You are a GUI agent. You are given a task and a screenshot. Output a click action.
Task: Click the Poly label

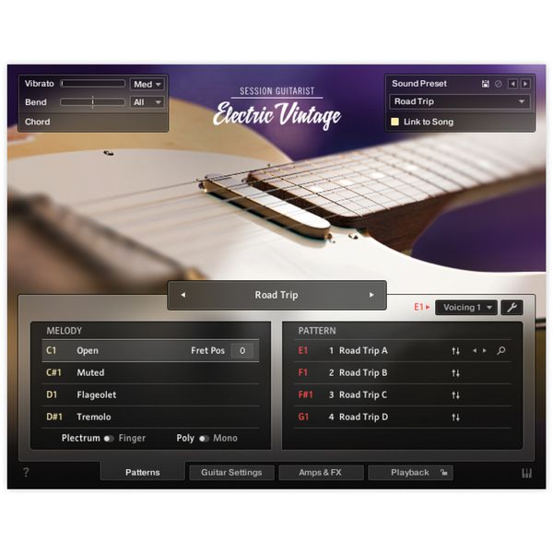pyautogui.click(x=185, y=439)
